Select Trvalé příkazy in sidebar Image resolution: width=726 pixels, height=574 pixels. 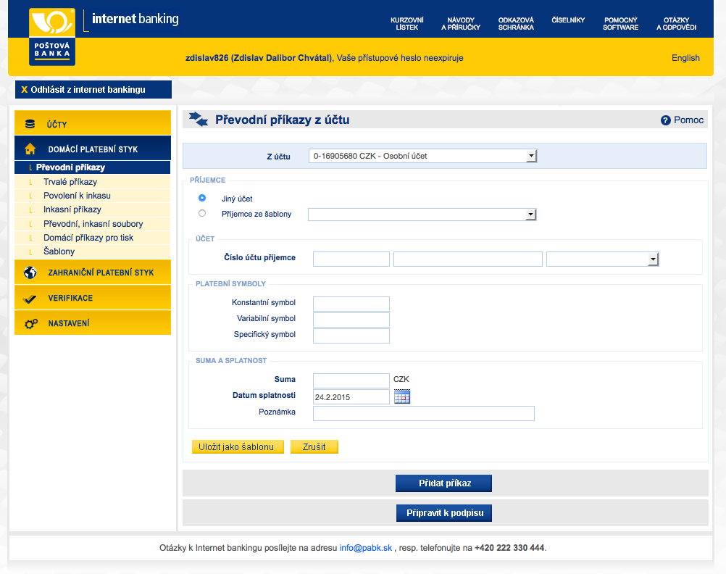(93, 182)
